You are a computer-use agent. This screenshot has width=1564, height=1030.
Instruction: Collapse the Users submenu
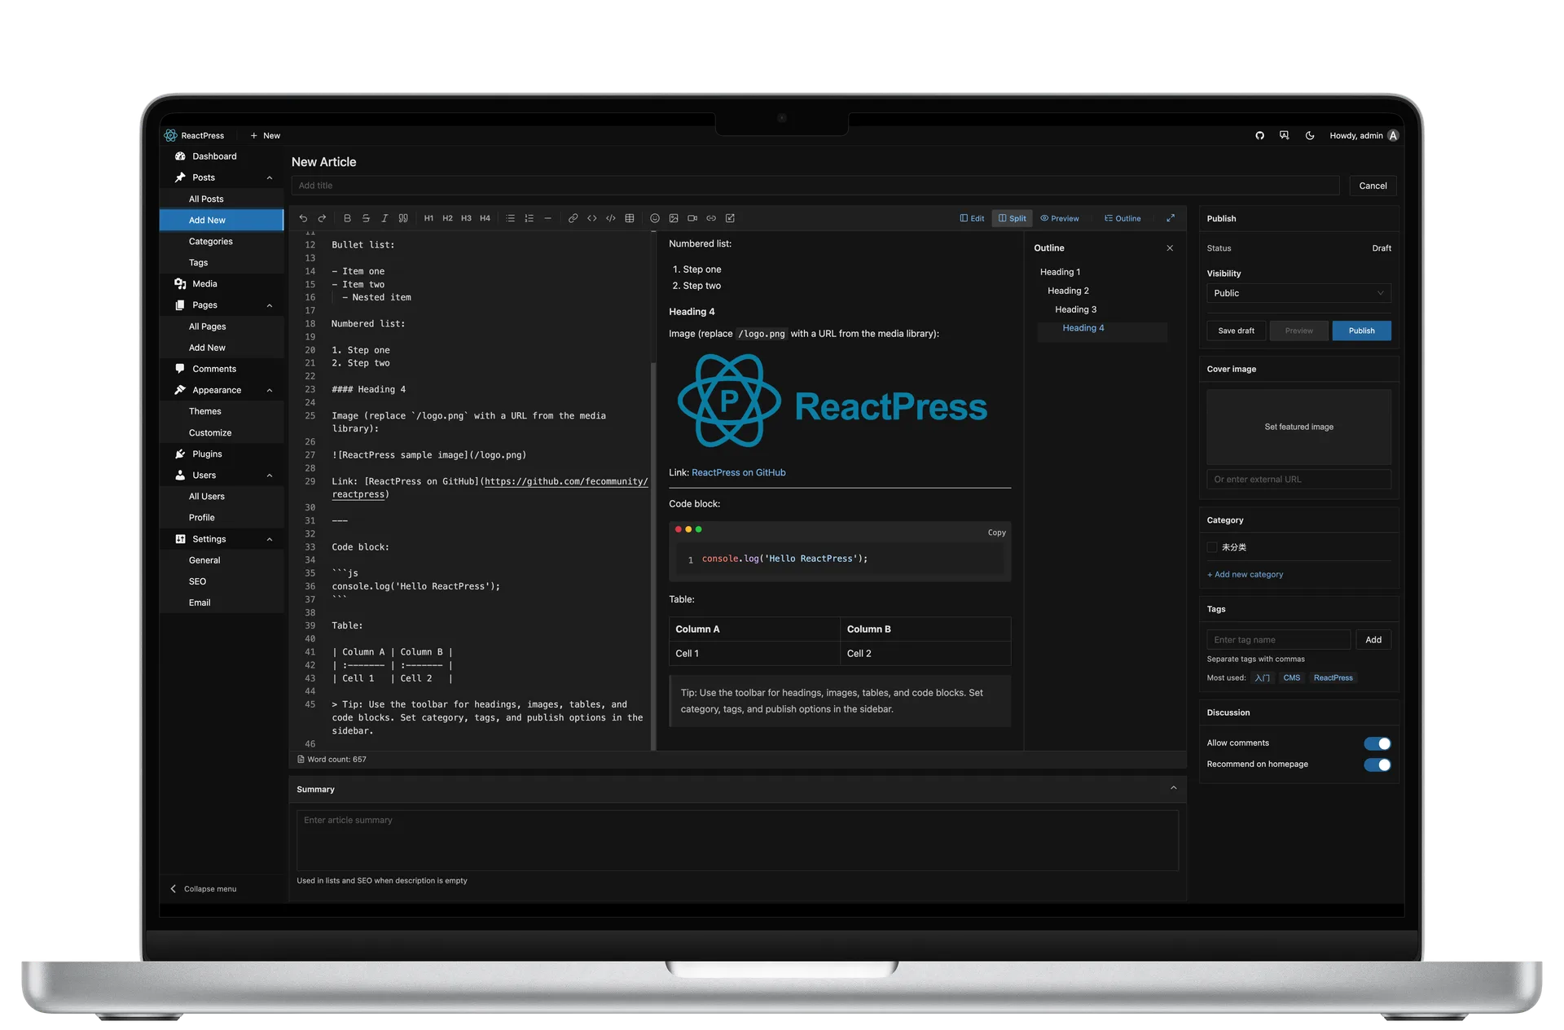tap(269, 476)
